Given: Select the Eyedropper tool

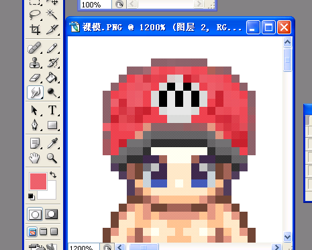Looking at the screenshot, I should point(52,143).
